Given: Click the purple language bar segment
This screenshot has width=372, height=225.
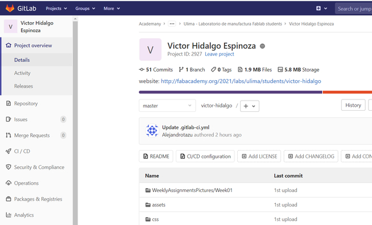Looking at the screenshot, I should [230, 92].
